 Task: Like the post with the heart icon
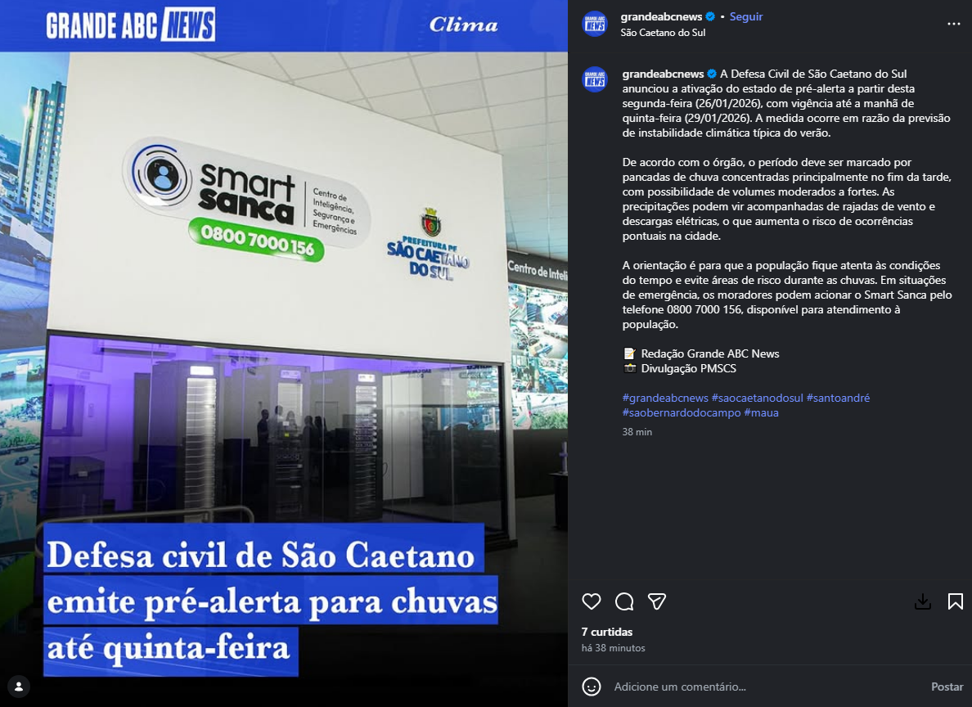click(592, 601)
